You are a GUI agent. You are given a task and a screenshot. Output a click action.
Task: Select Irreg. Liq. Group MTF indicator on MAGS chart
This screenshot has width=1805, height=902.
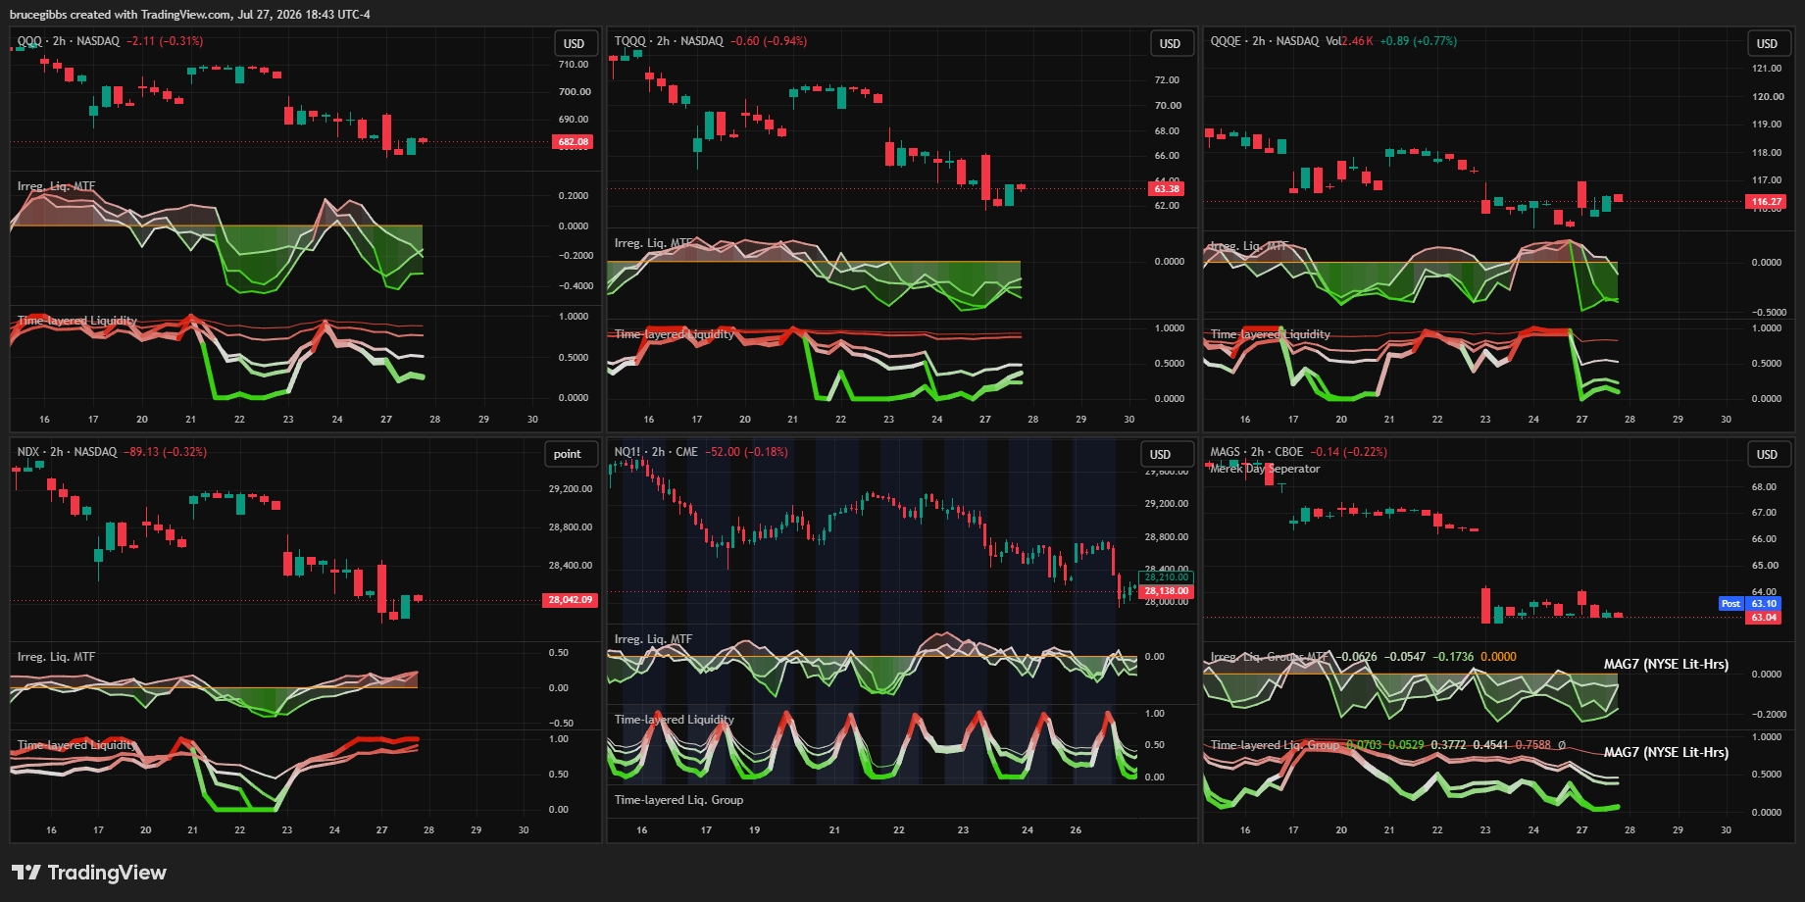[1270, 657]
